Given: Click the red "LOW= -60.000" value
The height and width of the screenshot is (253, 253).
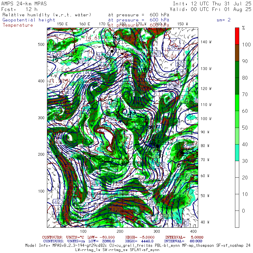Looking at the screenshot, I should [x=101, y=237].
